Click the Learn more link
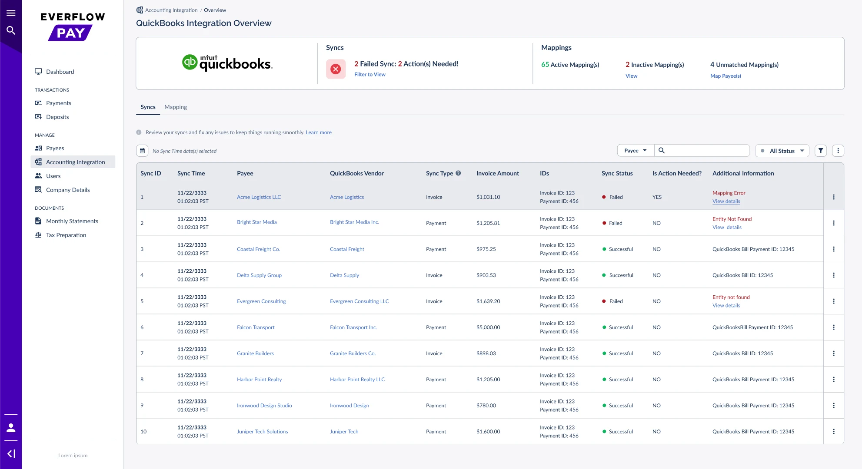862x469 pixels. coord(319,132)
